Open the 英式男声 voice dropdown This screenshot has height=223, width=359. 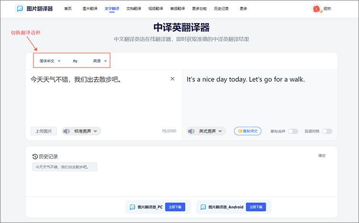click(x=211, y=131)
